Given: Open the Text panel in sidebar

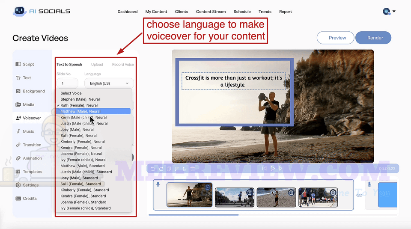Looking at the screenshot, I should (23, 77).
